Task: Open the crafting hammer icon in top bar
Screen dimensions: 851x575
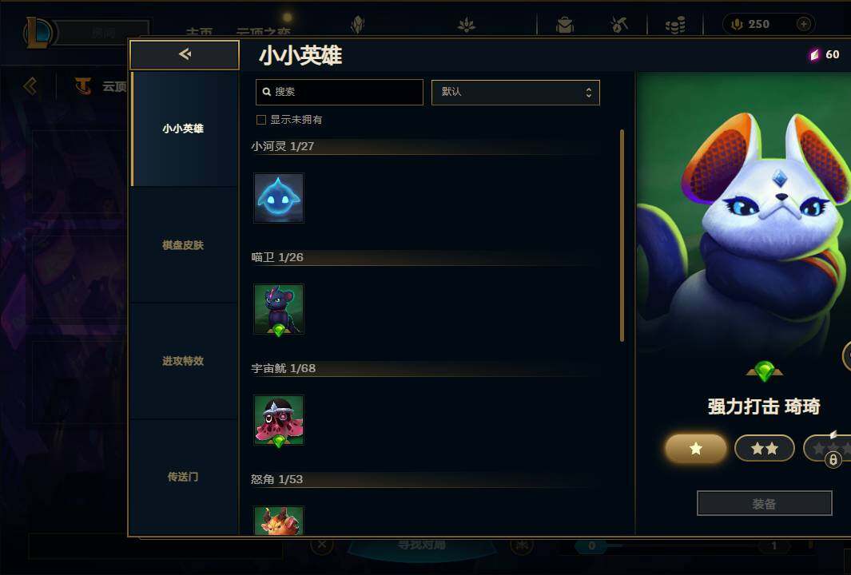Action: click(618, 25)
